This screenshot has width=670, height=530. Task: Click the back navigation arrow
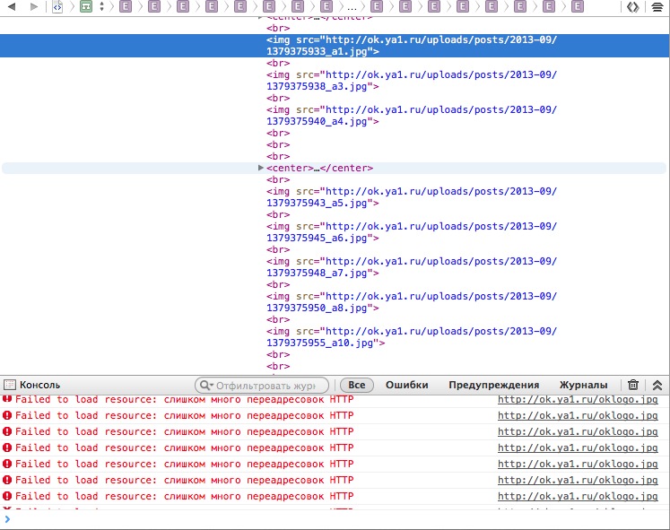click(x=11, y=6)
